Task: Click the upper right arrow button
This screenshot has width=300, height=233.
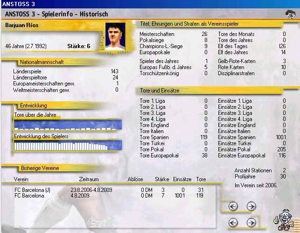Action: click(x=251, y=206)
